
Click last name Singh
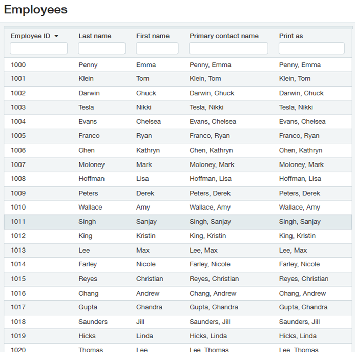87,222
